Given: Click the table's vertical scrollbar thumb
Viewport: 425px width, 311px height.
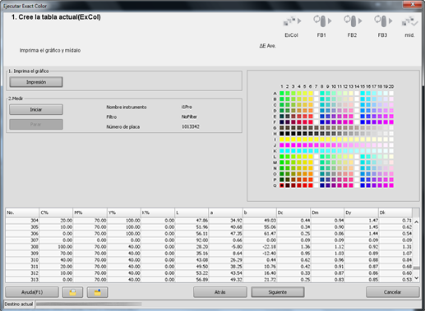Looking at the screenshot, I should (416, 268).
